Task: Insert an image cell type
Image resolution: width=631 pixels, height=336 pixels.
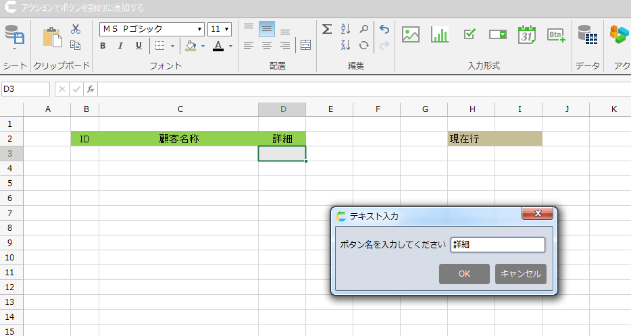Action: (x=411, y=34)
